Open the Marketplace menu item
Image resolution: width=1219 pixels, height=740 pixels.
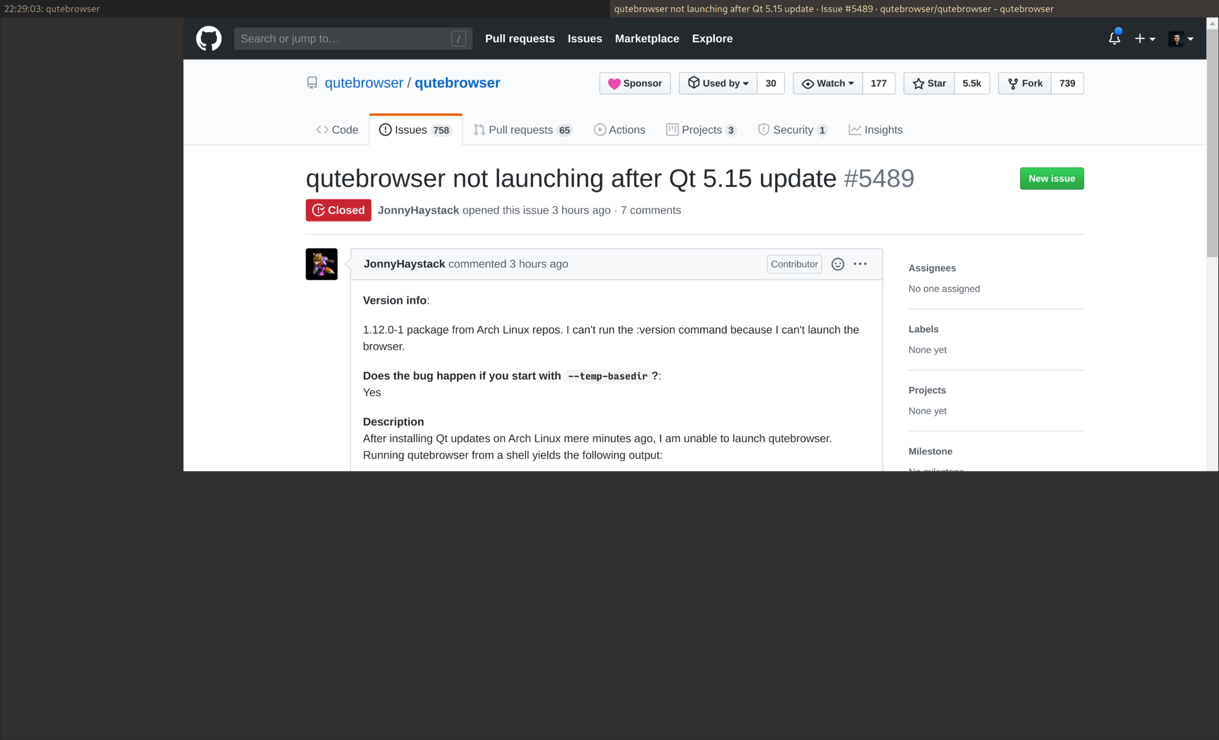(647, 38)
